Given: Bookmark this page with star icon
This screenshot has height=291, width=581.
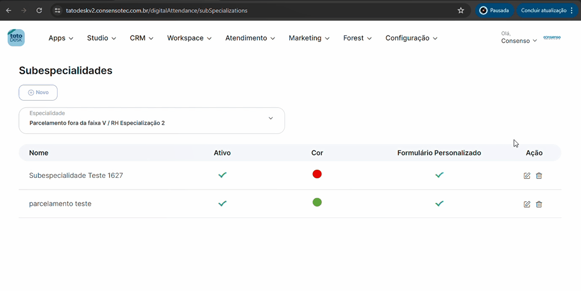Looking at the screenshot, I should point(461,11).
